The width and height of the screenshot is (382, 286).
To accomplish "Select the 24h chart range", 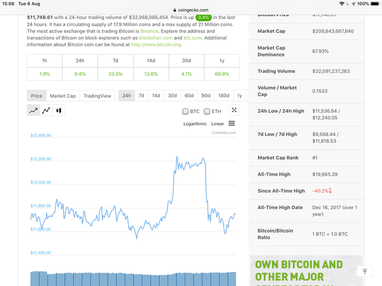I will point(127,95).
